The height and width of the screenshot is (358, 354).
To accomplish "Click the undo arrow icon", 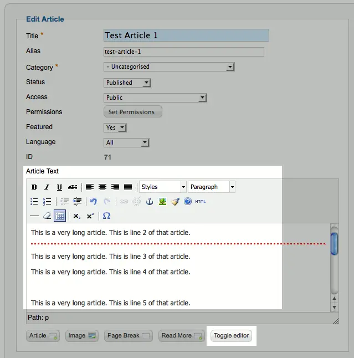I will 94,202.
